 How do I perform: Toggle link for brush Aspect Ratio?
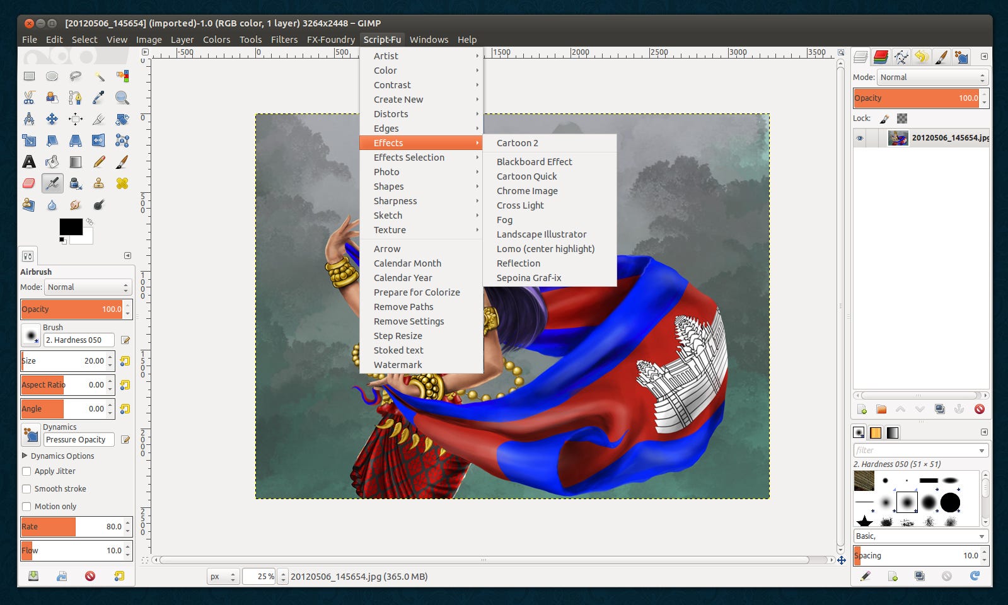pos(125,384)
